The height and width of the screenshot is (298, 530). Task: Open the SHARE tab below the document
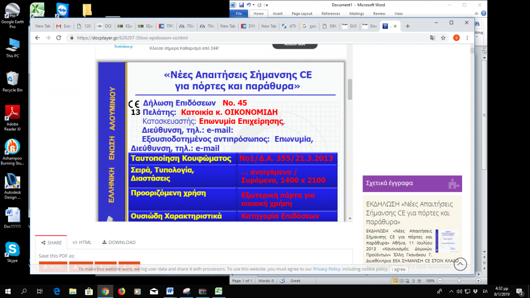(51, 242)
